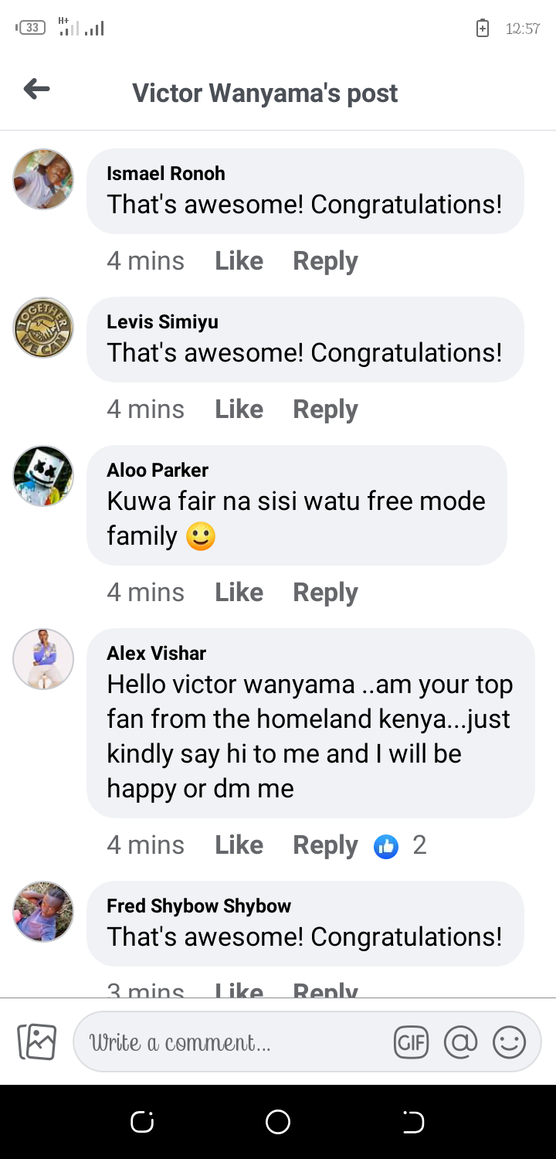The width and height of the screenshot is (556, 1159).
Task: Open the emoji smiley picker
Action: coord(510,1042)
